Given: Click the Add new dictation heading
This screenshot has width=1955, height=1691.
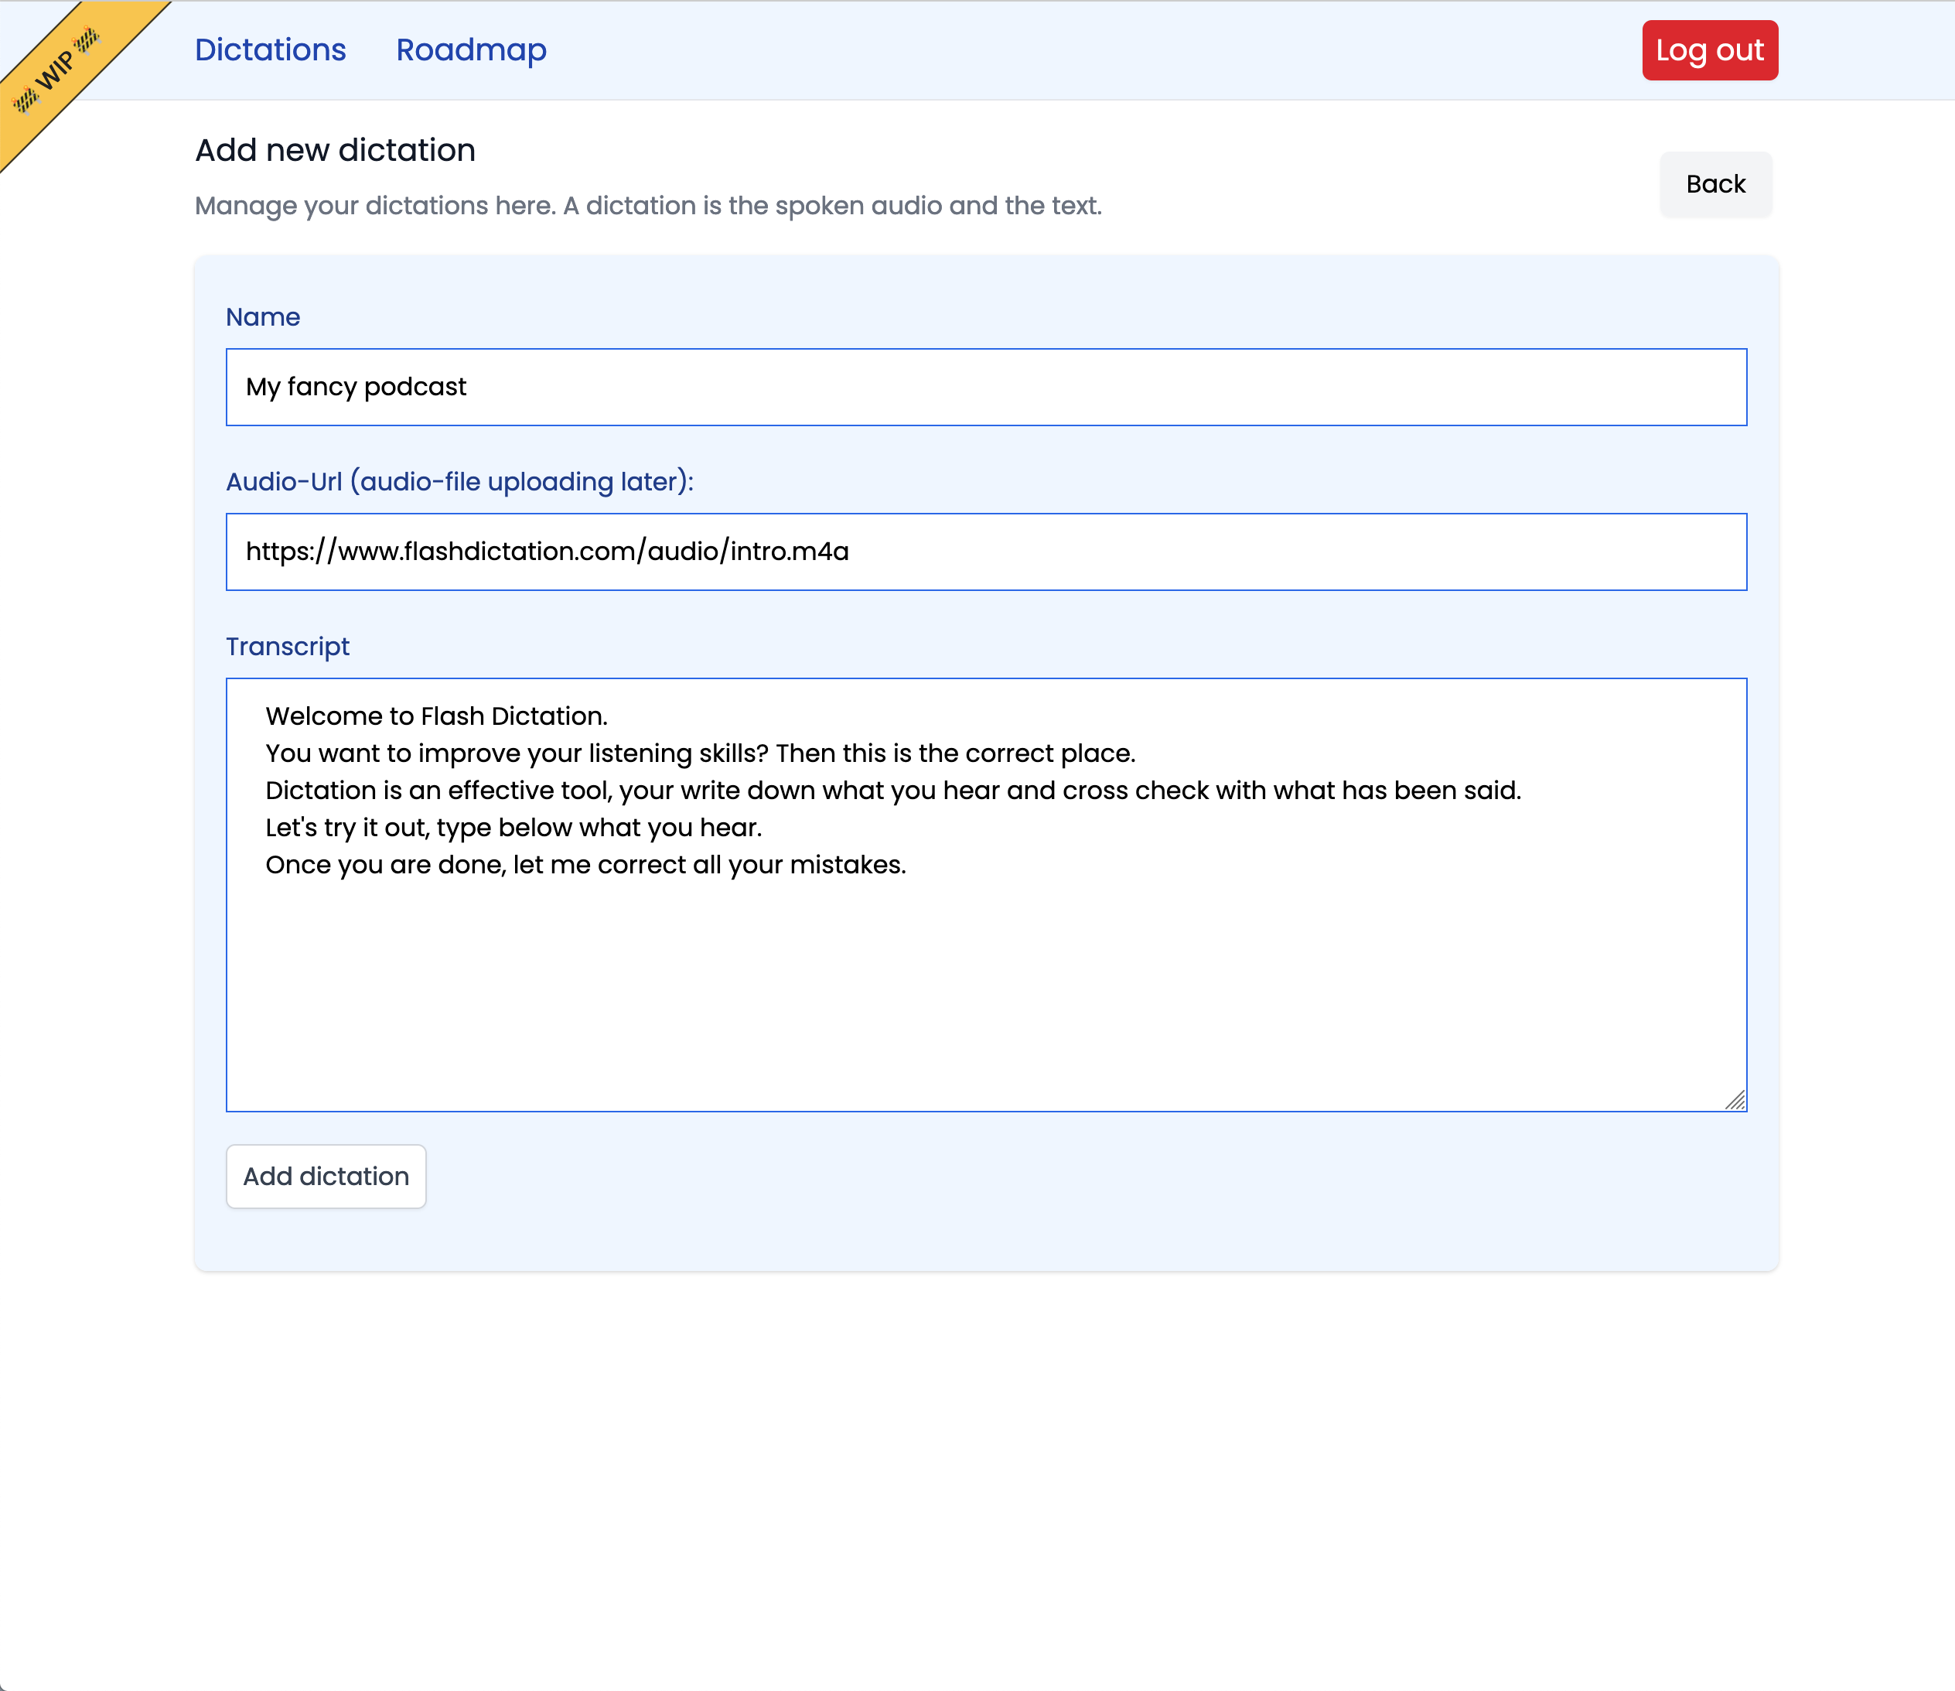Looking at the screenshot, I should [x=335, y=149].
